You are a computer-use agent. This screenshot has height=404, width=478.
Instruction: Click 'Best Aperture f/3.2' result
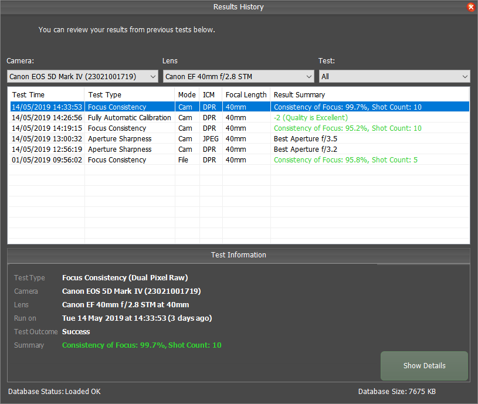click(x=306, y=150)
